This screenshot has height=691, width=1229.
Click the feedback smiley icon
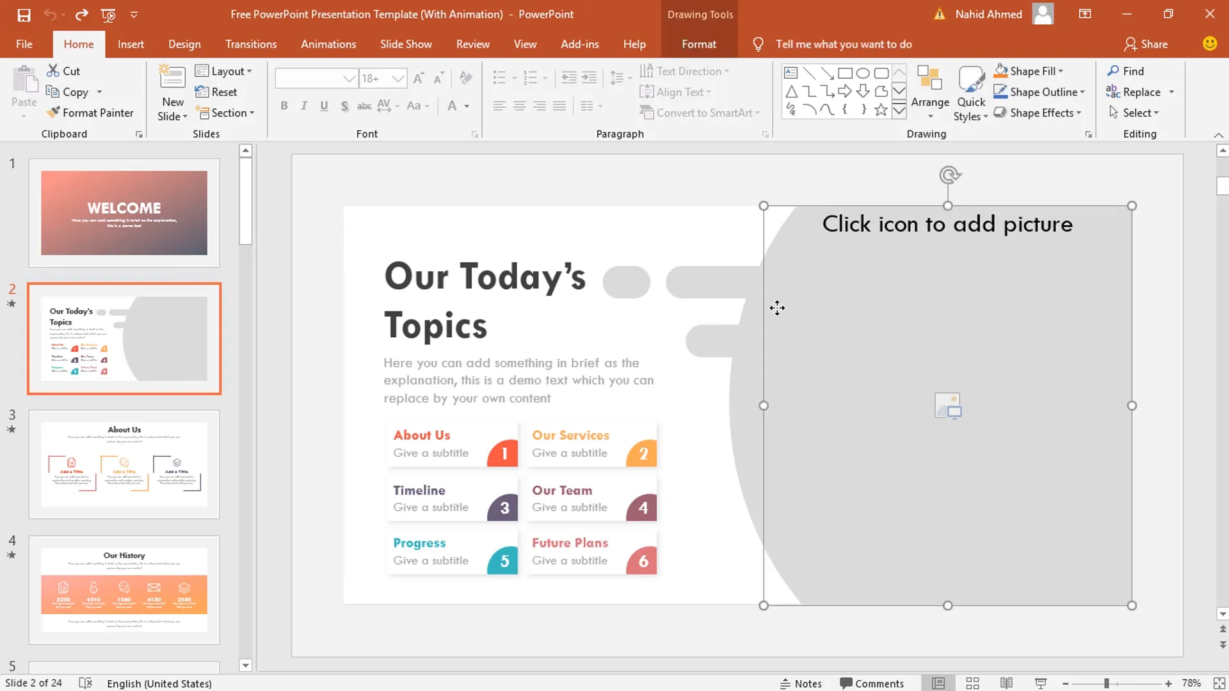click(x=1209, y=44)
